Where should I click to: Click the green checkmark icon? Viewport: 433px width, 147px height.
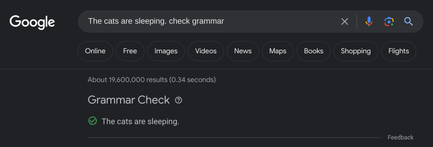[92, 121]
